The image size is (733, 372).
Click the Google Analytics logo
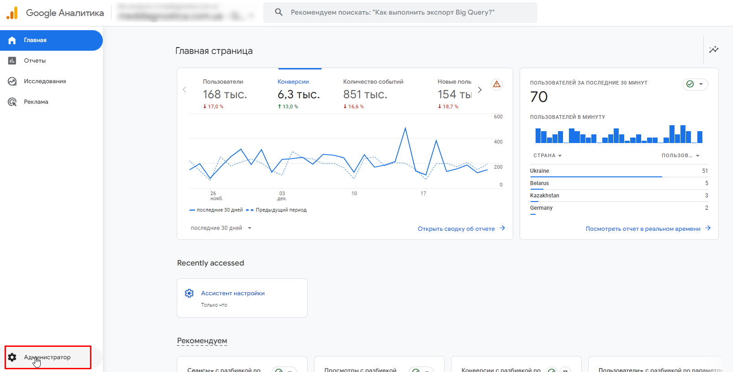point(12,13)
